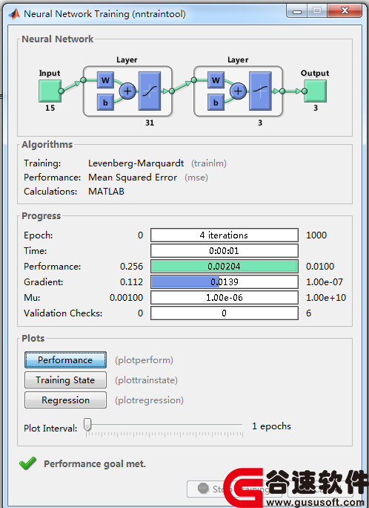Select the first layer's b bias block
This screenshot has width=369, height=508.
click(x=105, y=102)
